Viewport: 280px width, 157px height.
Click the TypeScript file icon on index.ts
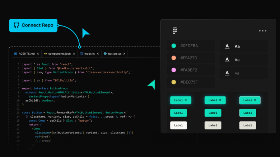pos(81,54)
